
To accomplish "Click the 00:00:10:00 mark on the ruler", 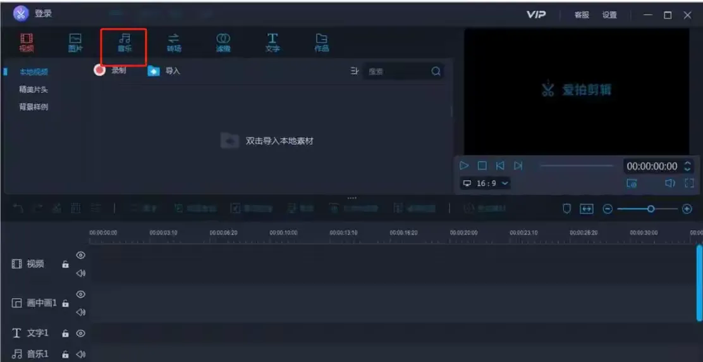I will pos(283,233).
